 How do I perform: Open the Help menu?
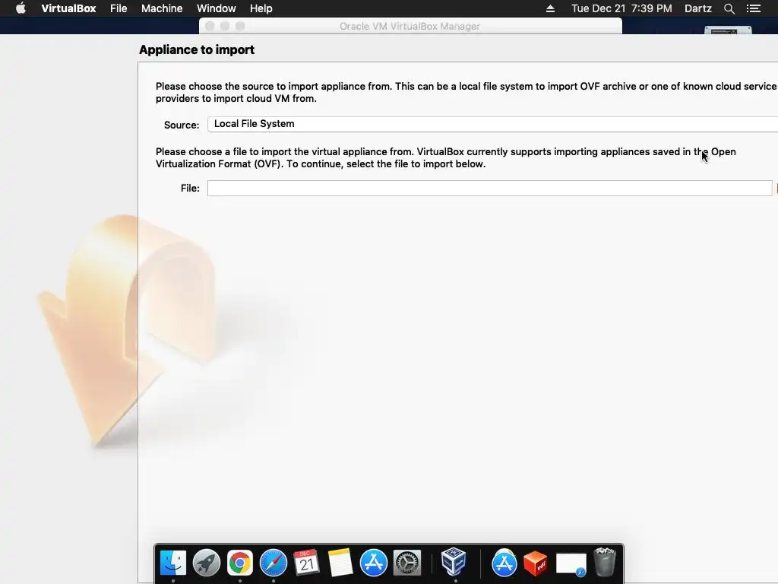click(x=261, y=8)
